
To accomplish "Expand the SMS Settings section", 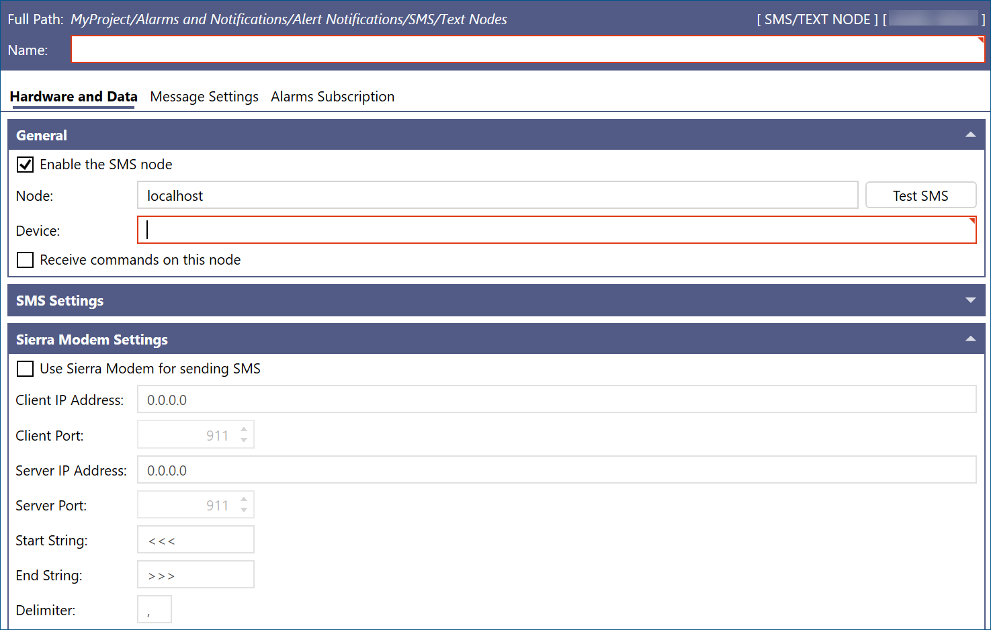I will [970, 300].
